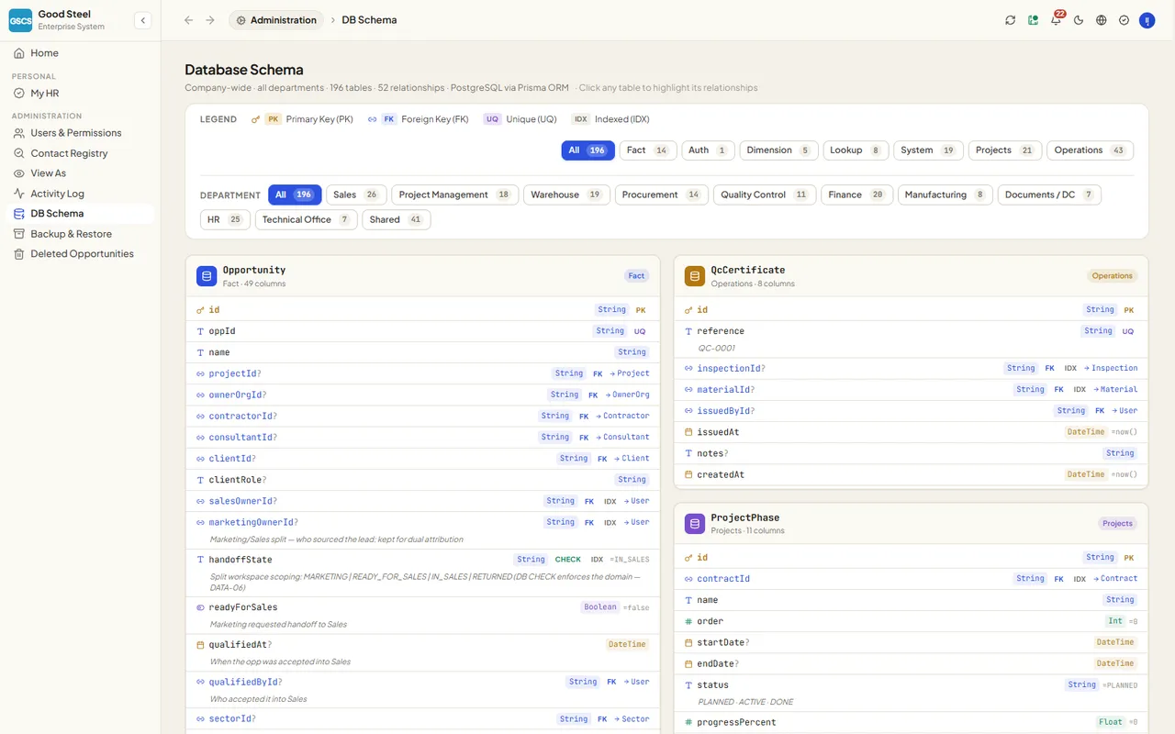Filter tables by Operations category
The width and height of the screenshot is (1175, 734).
(1090, 150)
